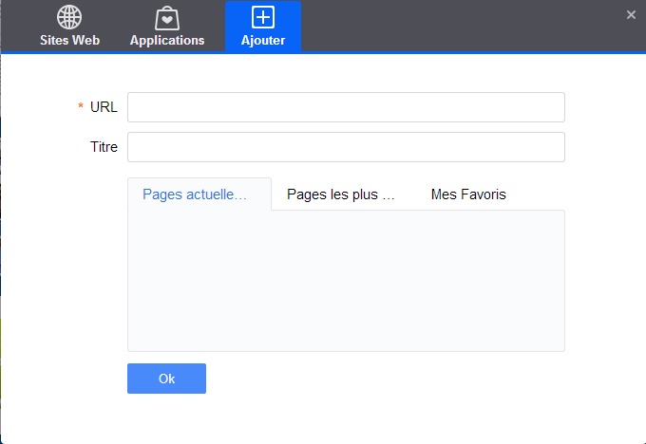This screenshot has width=646, height=444.
Task: Select the Ajouter plus tab
Action: coord(263,27)
